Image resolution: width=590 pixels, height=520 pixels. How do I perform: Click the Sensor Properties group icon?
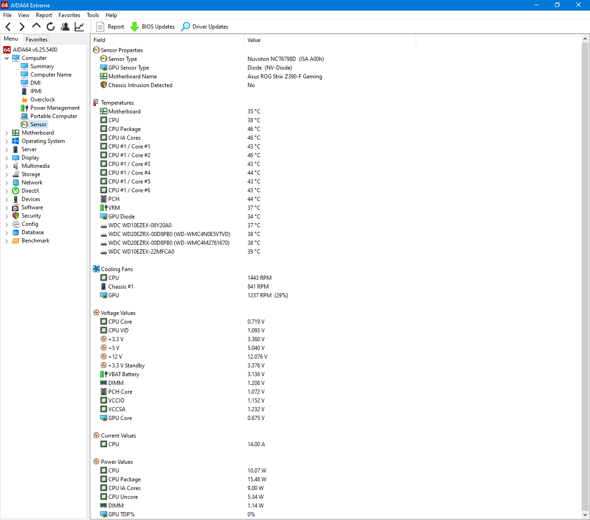96,50
